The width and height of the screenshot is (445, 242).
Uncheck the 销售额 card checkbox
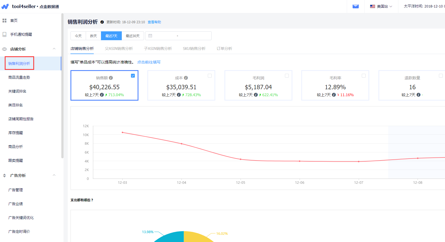coord(133,76)
